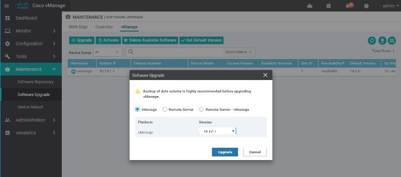Click the vAnalytics chart icon

point(7,133)
